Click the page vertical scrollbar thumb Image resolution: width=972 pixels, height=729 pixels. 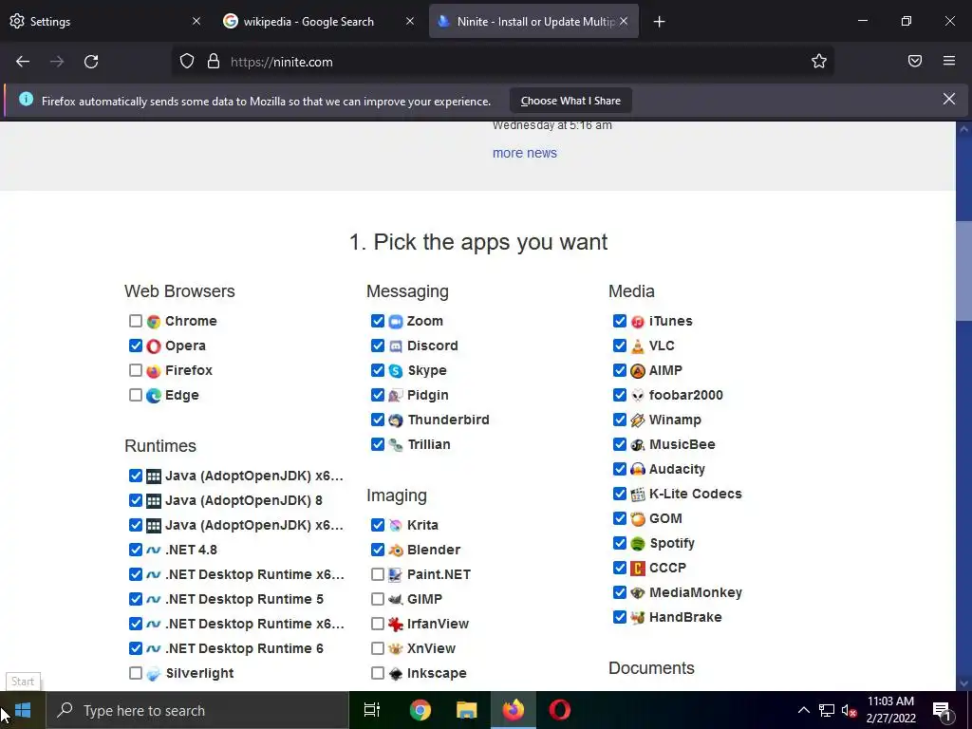coord(963,271)
